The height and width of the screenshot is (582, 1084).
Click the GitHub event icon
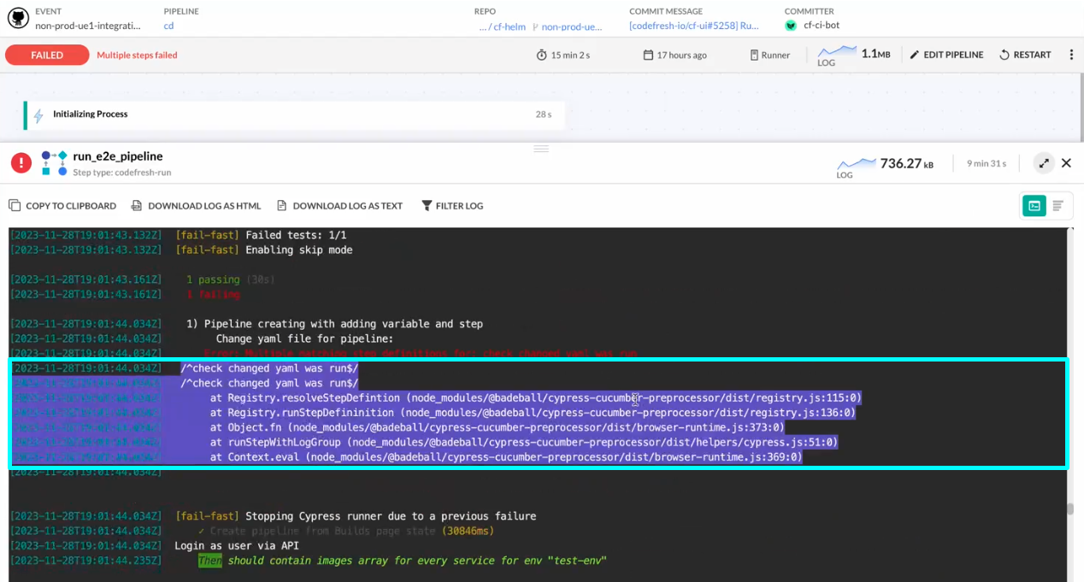pos(18,18)
